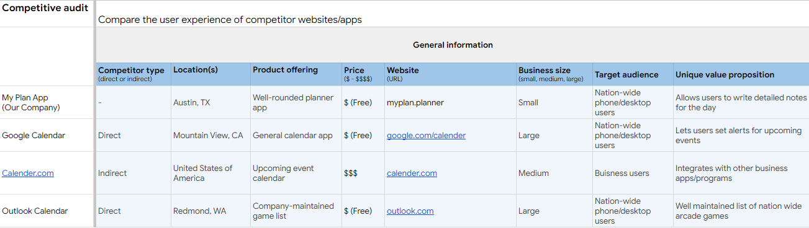Image resolution: width=809 pixels, height=228 pixels.
Task: Select the General information header cell
Action: click(x=453, y=45)
